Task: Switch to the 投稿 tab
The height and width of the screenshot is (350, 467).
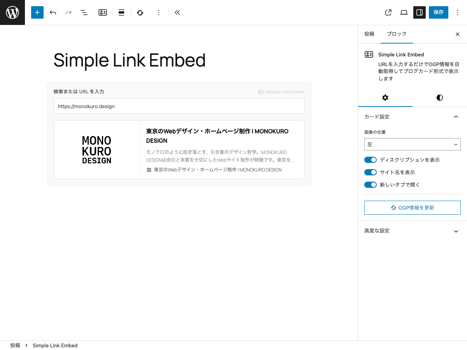Action: [369, 34]
